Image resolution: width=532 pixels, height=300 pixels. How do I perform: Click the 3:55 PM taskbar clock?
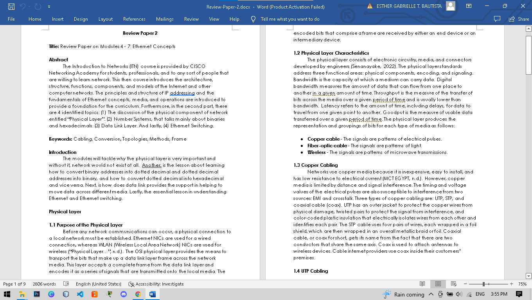click(x=499, y=294)
